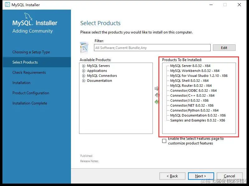Select Documentation in Available Products
Viewport: 249px width, 186px height.
(x=100, y=81)
